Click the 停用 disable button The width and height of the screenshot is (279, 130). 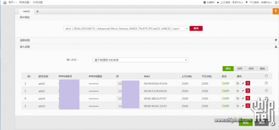tap(251, 69)
